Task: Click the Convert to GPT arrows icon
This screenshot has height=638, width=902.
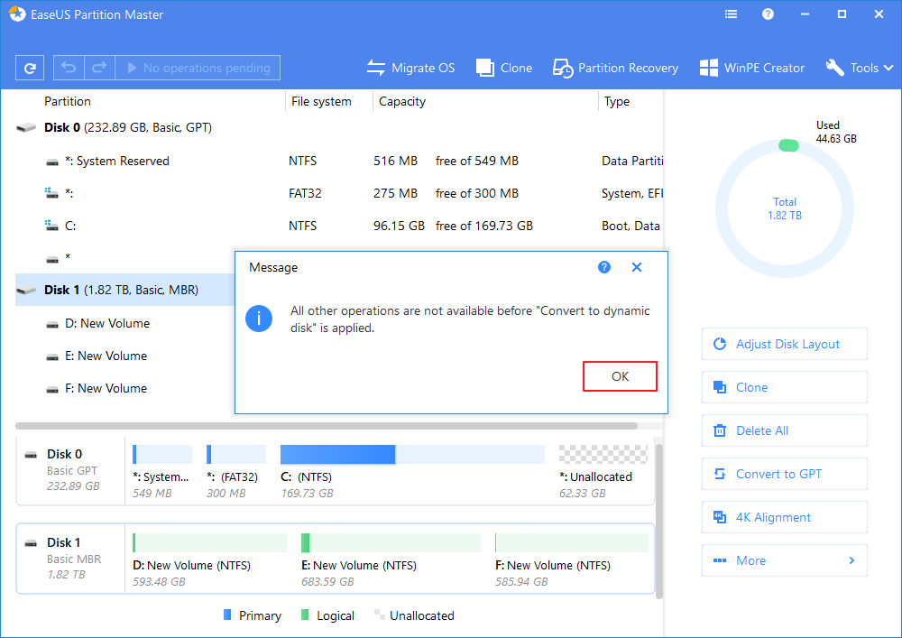Action: (x=720, y=474)
